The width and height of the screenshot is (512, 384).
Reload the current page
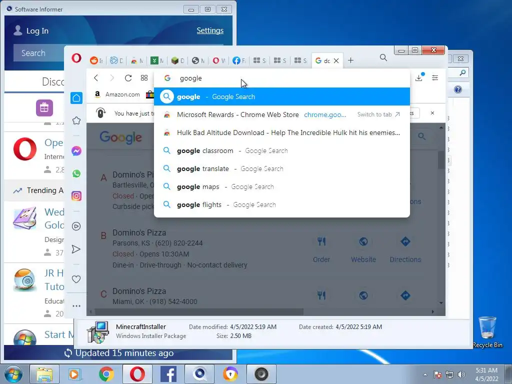click(x=128, y=77)
